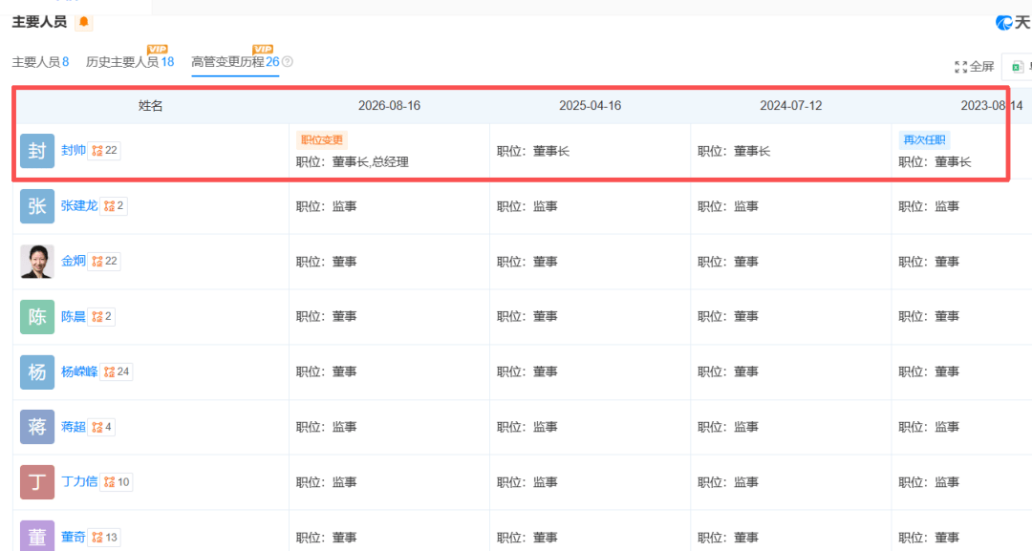1032x551 pixels.
Task: Click the 丁 avatar tile
Action: pos(37,482)
